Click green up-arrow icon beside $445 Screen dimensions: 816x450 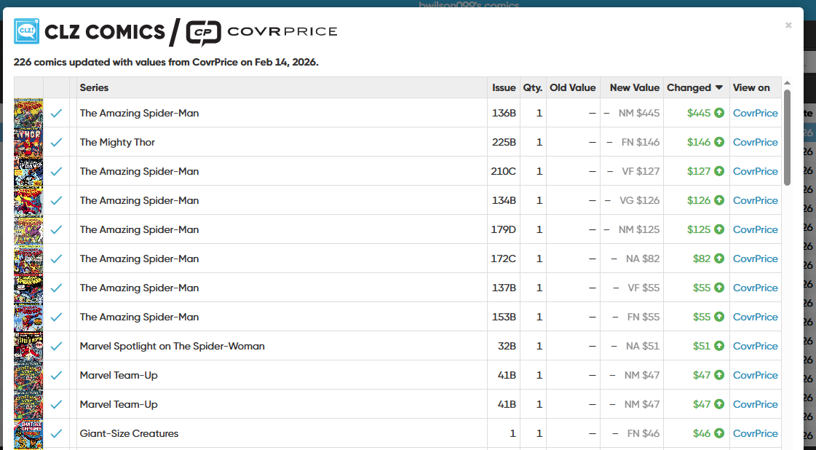(x=719, y=113)
